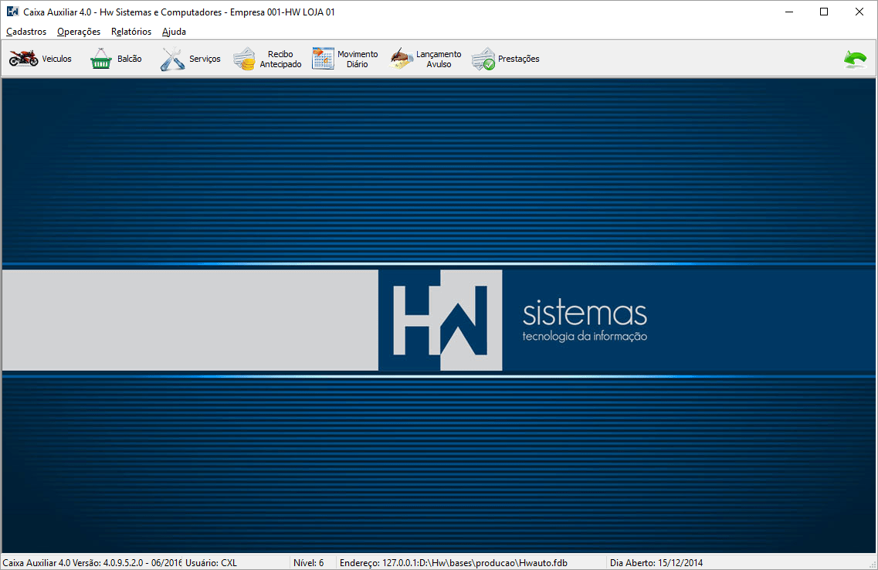The height and width of the screenshot is (570, 878).
Task: Click the window resize grip corner
Action: click(872, 565)
